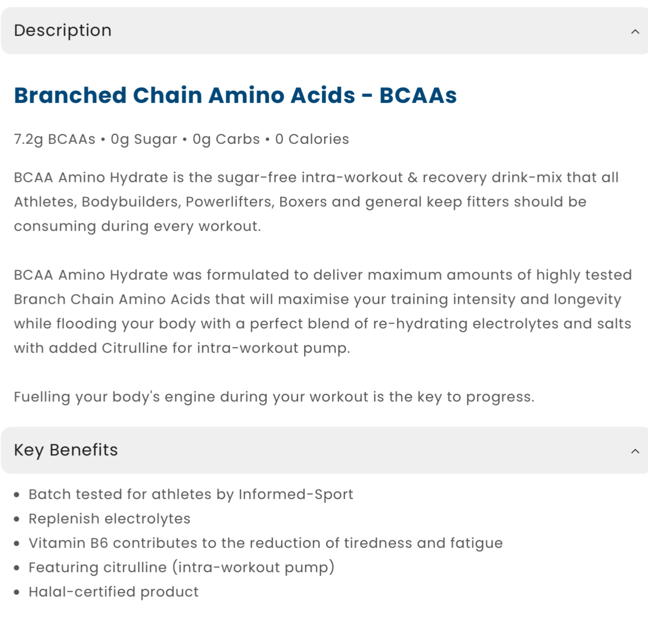This screenshot has height=623, width=648.
Task: Collapse the Key Benefits chevron arrow
Action: (635, 451)
